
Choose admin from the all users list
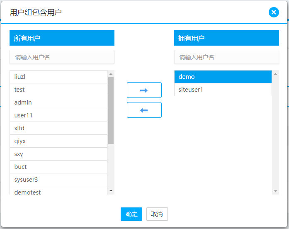click(x=58, y=102)
